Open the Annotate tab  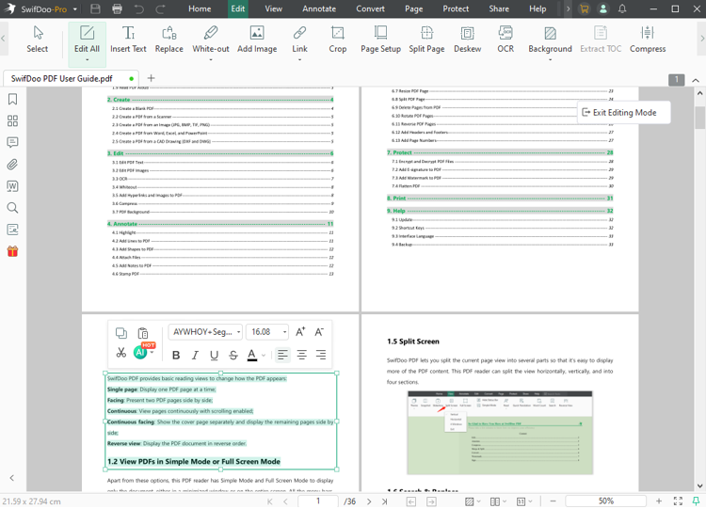click(319, 8)
